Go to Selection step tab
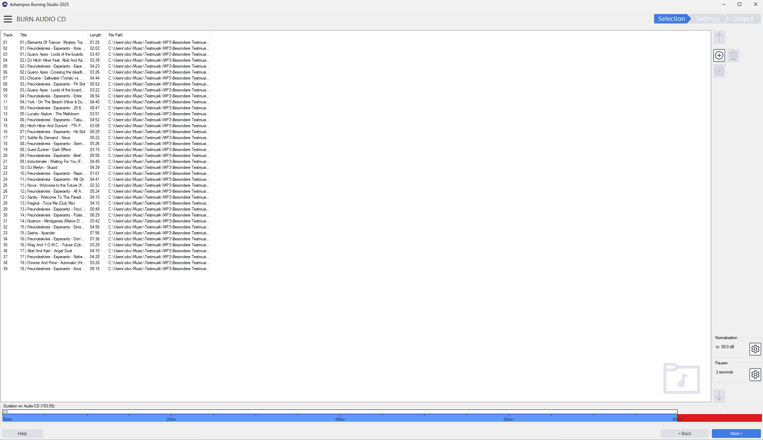The height and width of the screenshot is (440, 763). point(671,19)
